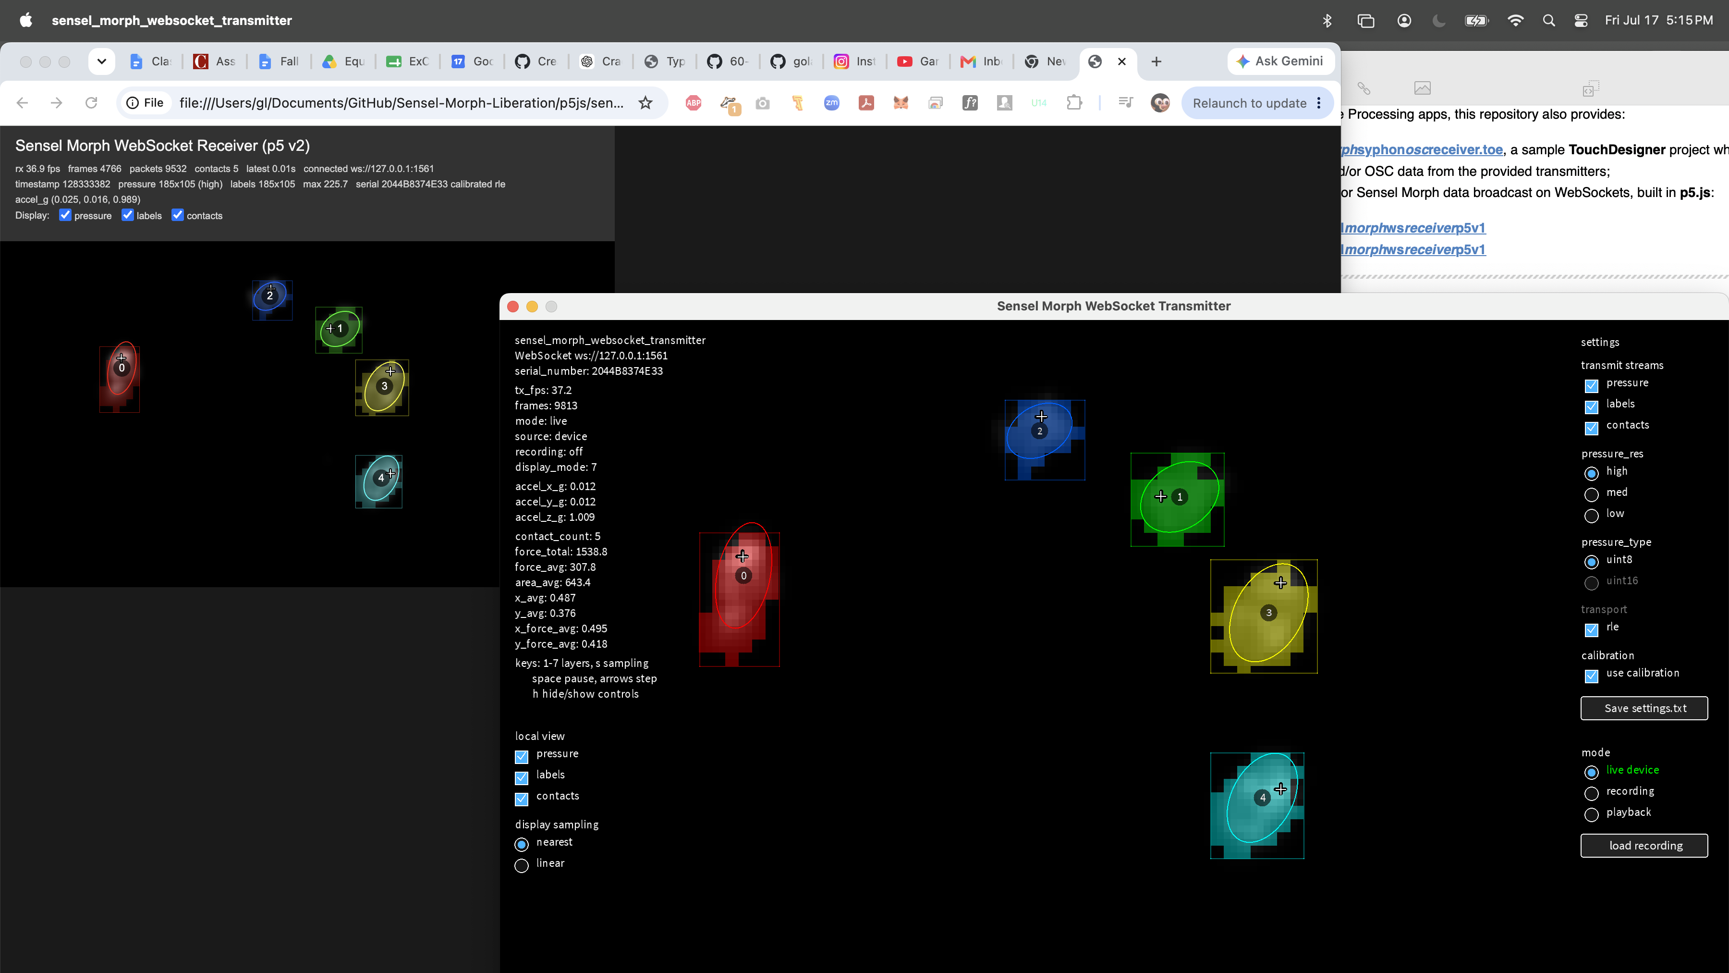Image resolution: width=1729 pixels, height=973 pixels.
Task: Bookmark this page with the star icon
Action: tap(645, 103)
